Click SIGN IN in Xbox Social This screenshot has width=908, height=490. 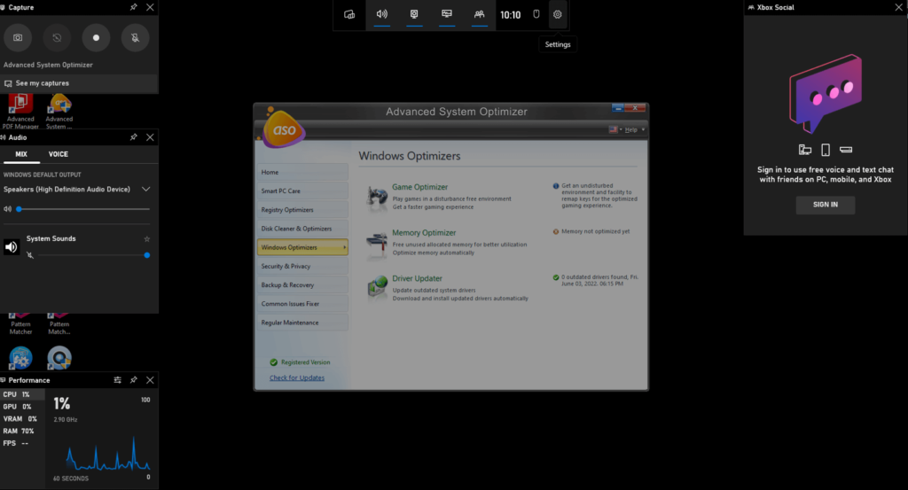826,205
